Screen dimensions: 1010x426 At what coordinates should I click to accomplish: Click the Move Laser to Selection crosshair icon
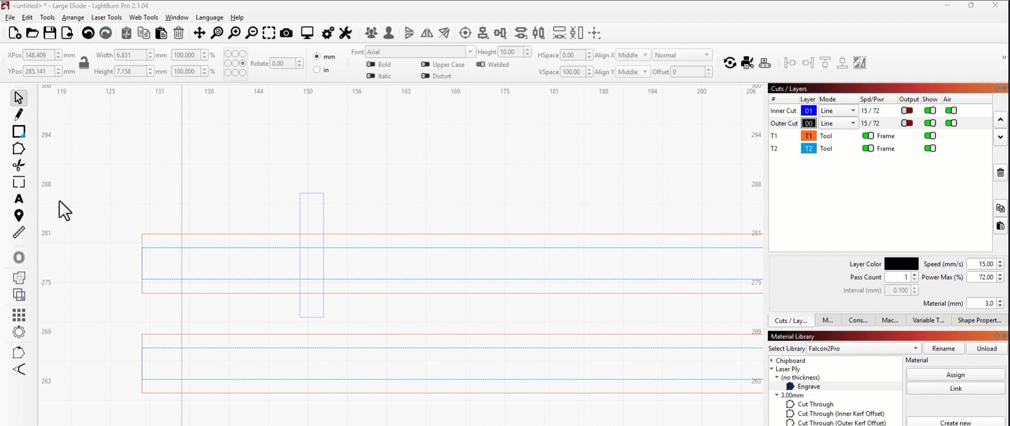[465, 33]
